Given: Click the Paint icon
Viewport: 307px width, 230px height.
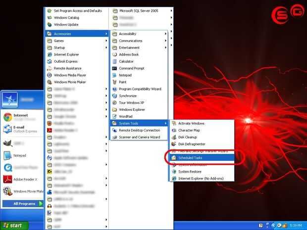Looking at the screenshot, I should click(114, 82).
